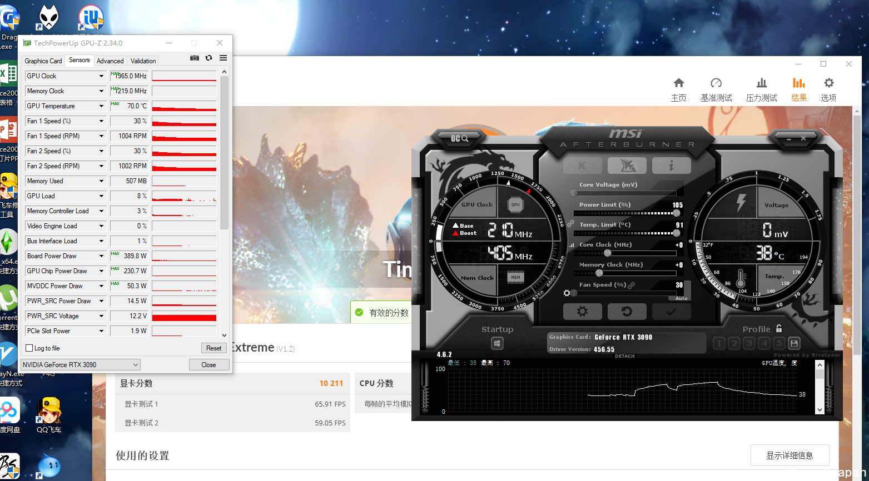
Task: Open the Fan 1 Speed (%) dropdown
Action: 101,121
